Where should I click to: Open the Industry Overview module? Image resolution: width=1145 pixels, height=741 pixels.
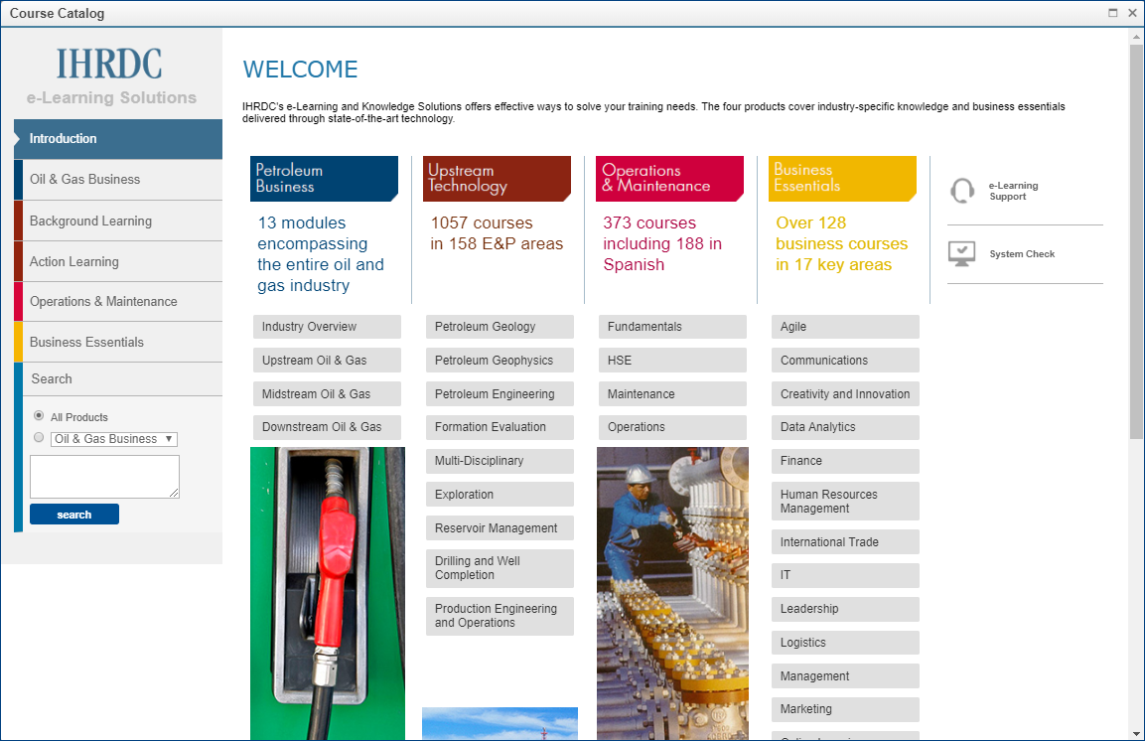(x=327, y=327)
